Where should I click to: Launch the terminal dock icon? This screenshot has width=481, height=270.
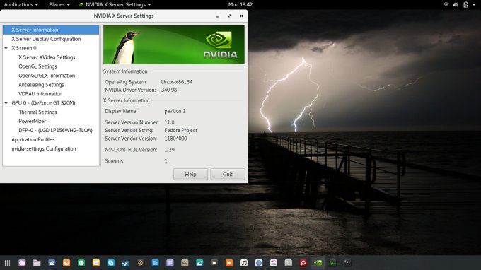(347, 263)
